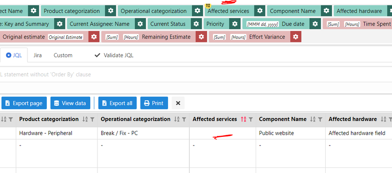Viewport: 392px width, 173px height.
Task: Select the Affected services field chip
Action: pos(229,11)
